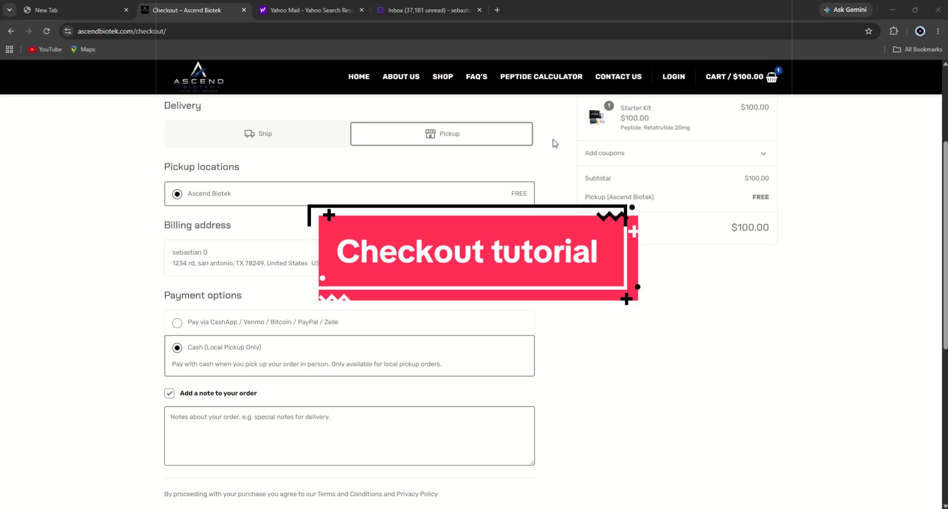Click the Starter Kit product thumbnail
948x509 pixels.
[597, 117]
